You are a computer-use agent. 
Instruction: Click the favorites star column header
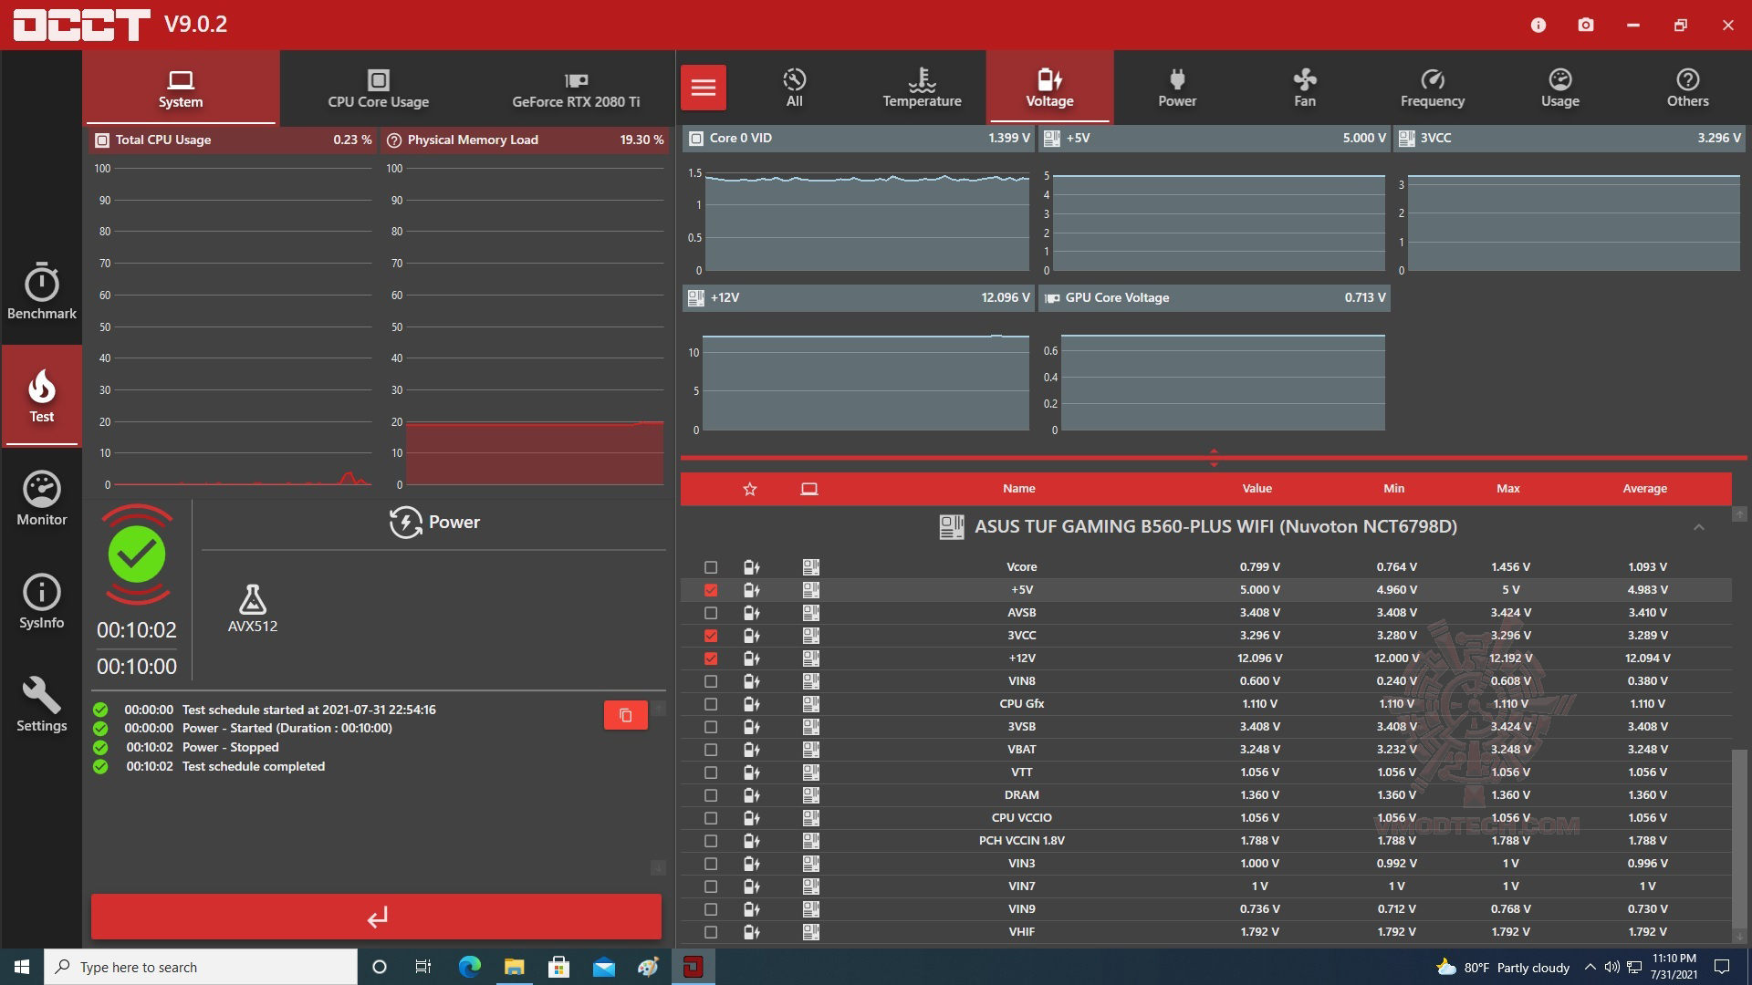[750, 489]
